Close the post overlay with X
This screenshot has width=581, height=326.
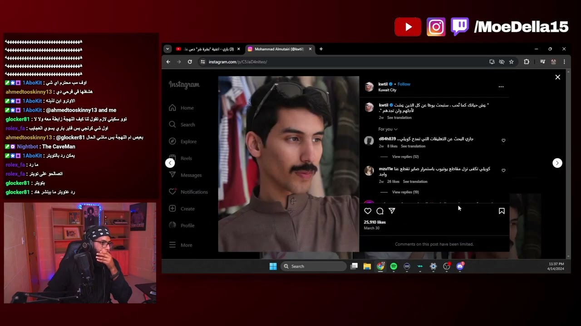pos(558,77)
